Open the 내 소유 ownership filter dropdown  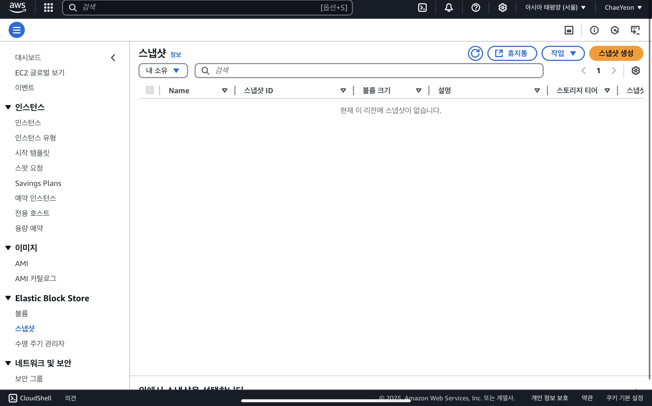coord(163,71)
